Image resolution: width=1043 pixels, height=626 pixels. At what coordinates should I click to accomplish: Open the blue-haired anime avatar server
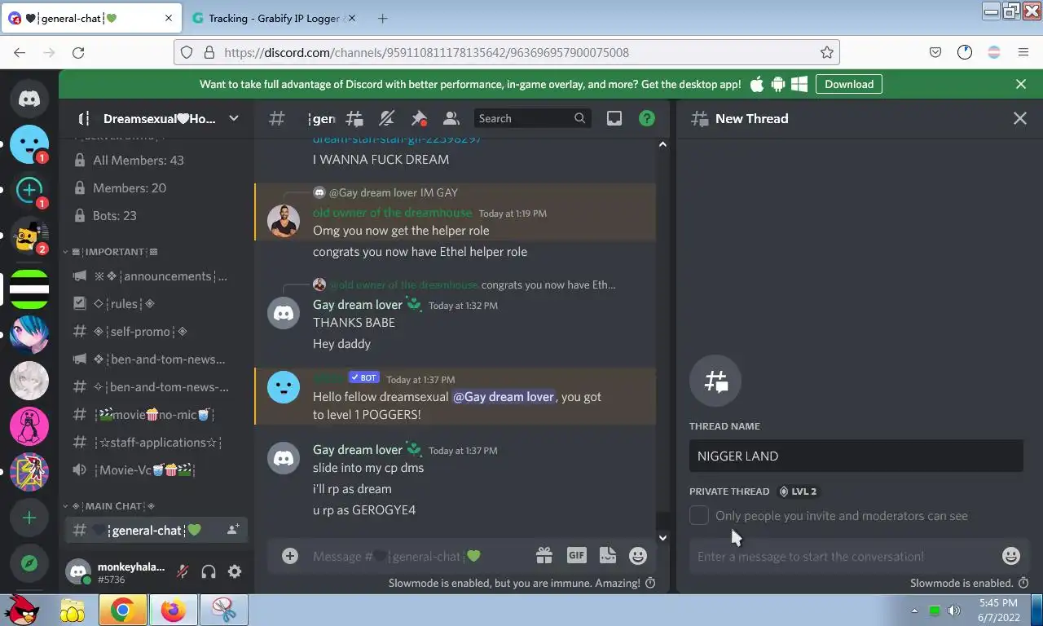tap(29, 334)
